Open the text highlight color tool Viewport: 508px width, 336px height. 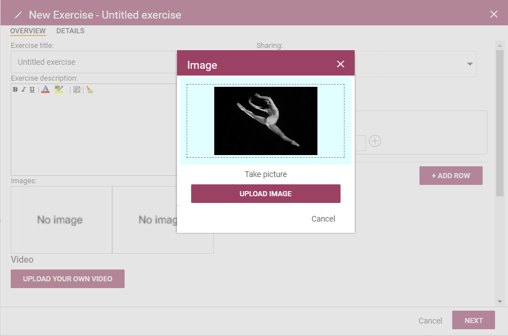tap(59, 90)
